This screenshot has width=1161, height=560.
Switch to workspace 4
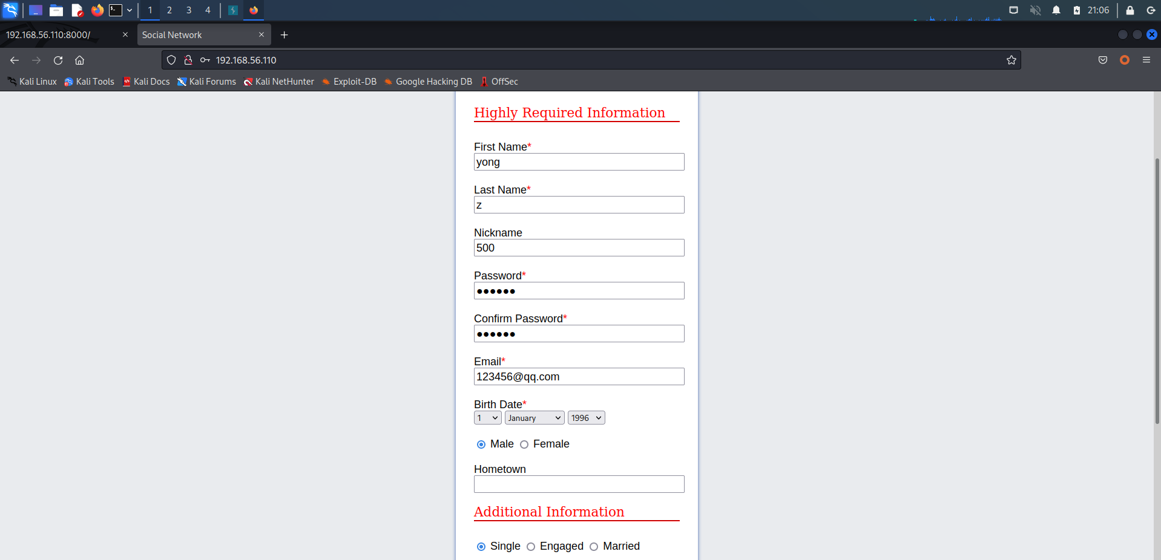pyautogui.click(x=208, y=10)
